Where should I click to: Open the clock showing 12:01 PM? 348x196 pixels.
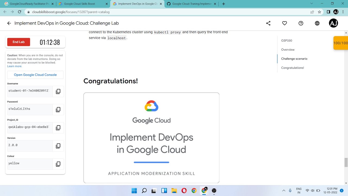[x=330, y=191]
